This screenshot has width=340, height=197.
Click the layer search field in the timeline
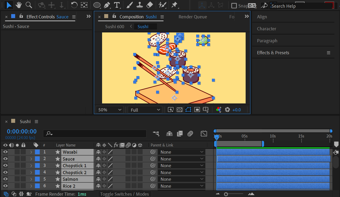coord(95,133)
